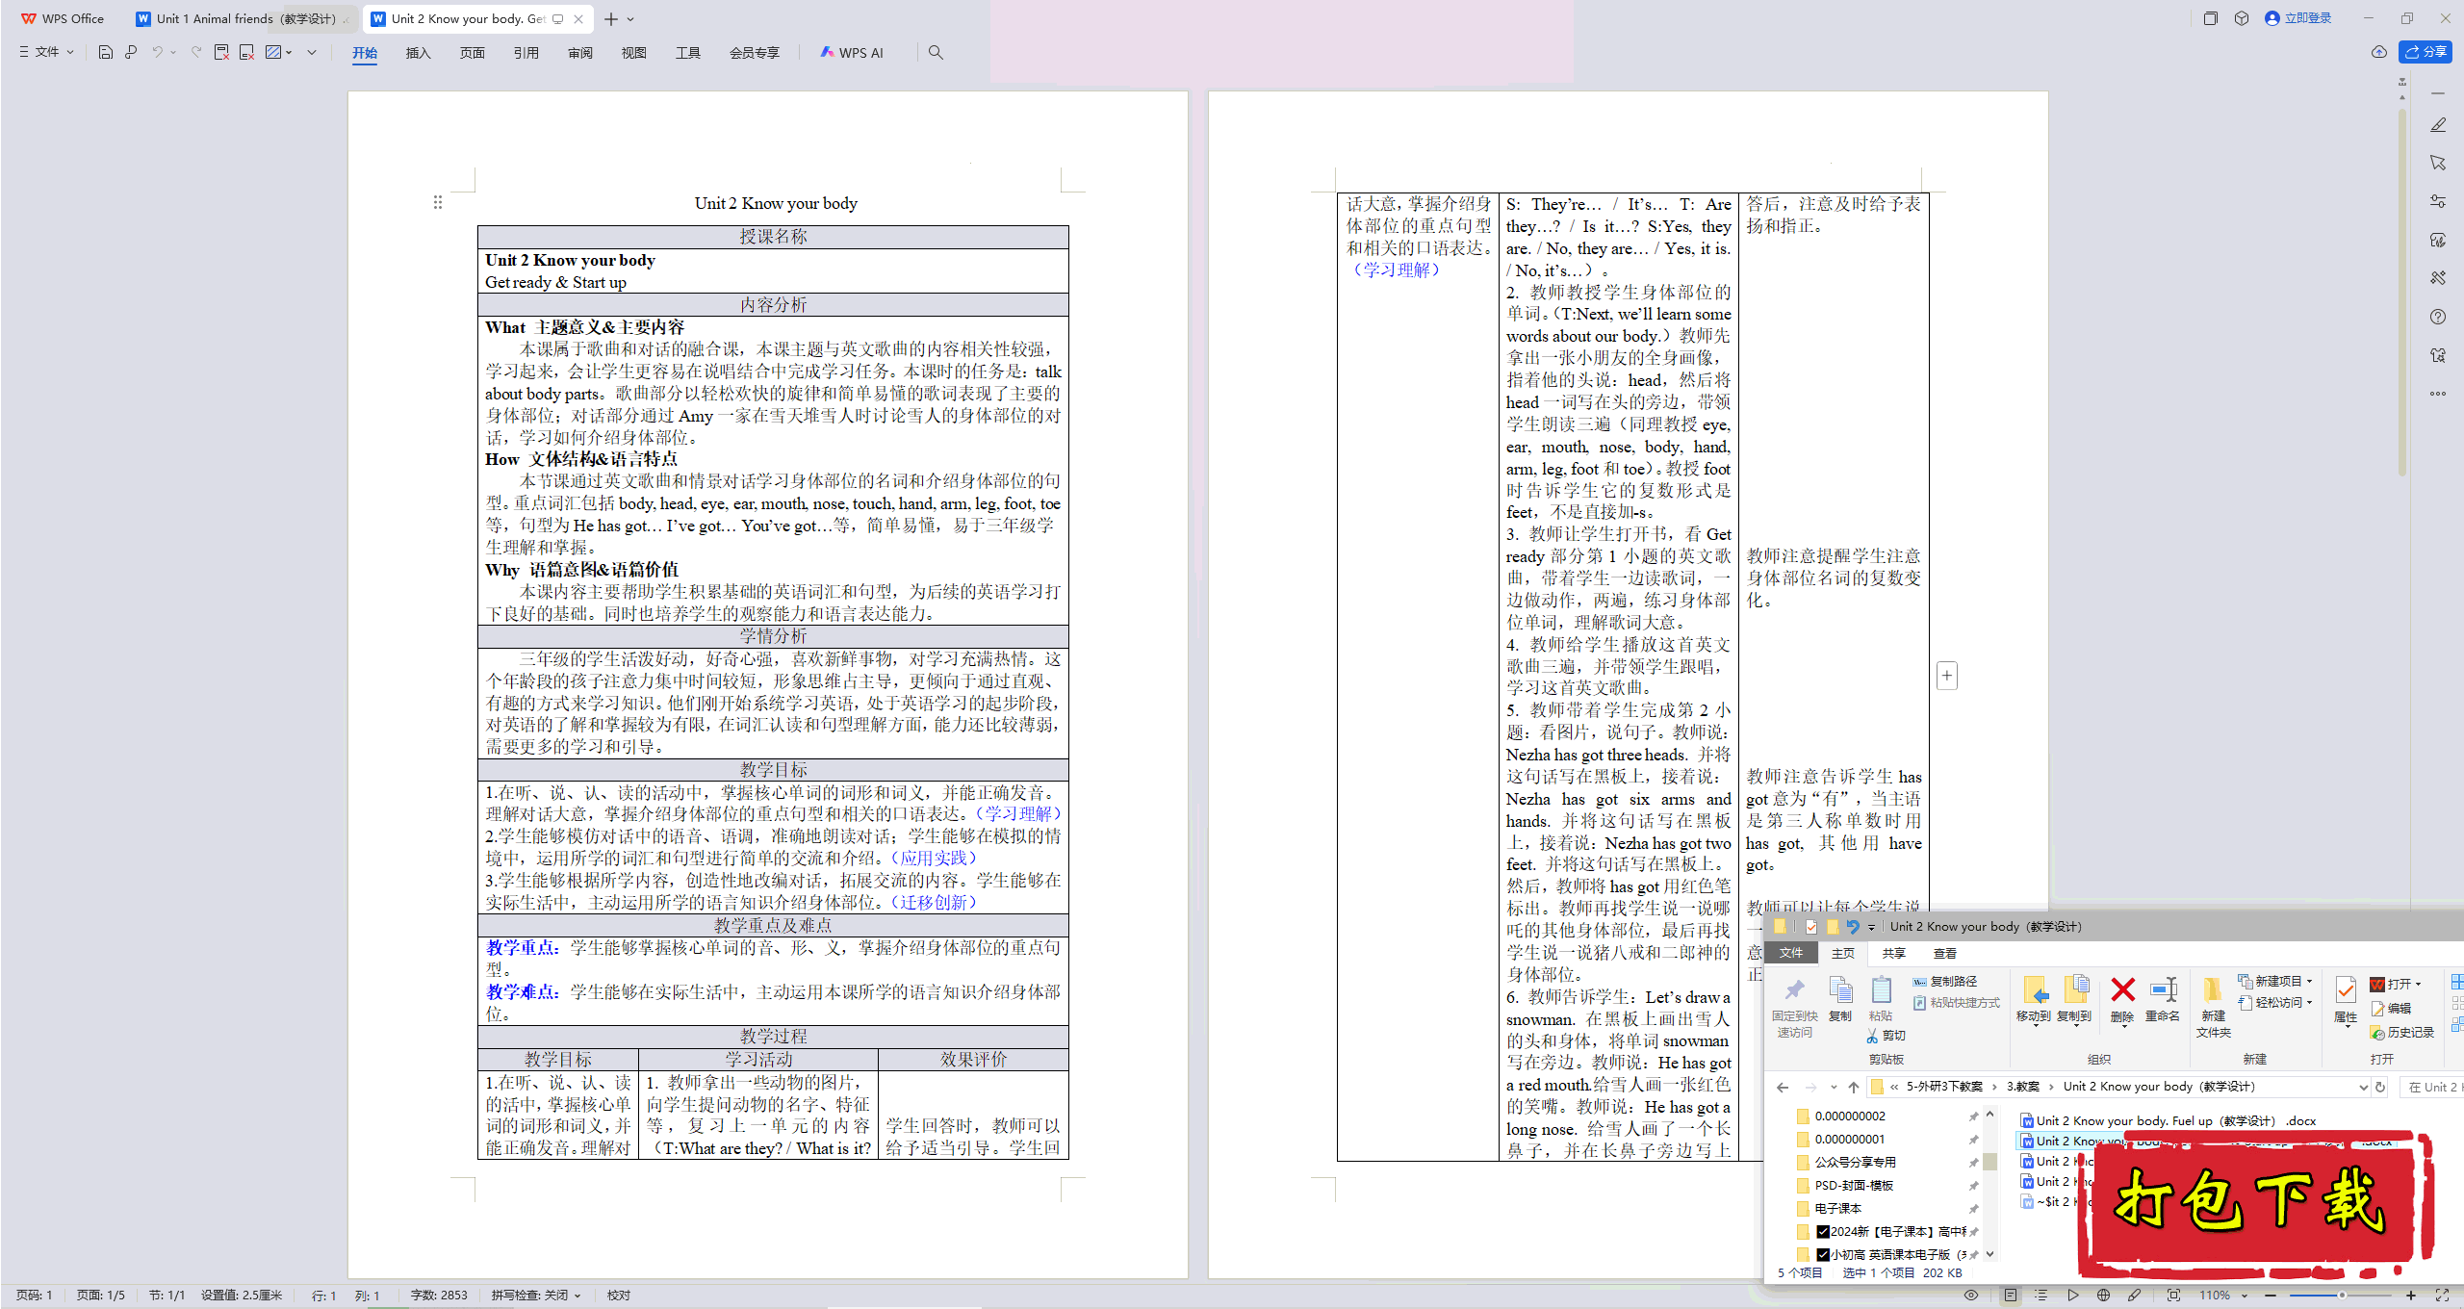Click the Explorer 删除 (Delete) red X icon
This screenshot has width=2464, height=1309.
2122,999
